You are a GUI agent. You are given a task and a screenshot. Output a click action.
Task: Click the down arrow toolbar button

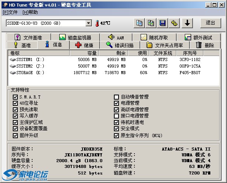tap(187, 23)
